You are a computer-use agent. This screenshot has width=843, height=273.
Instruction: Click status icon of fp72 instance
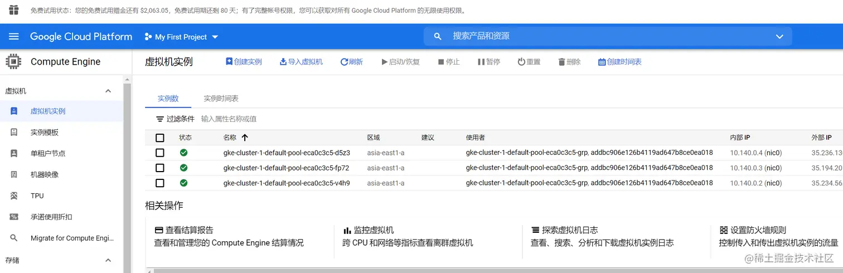183,168
